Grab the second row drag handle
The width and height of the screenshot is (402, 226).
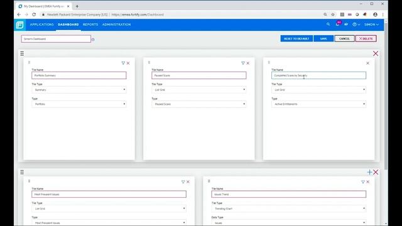[22, 172]
